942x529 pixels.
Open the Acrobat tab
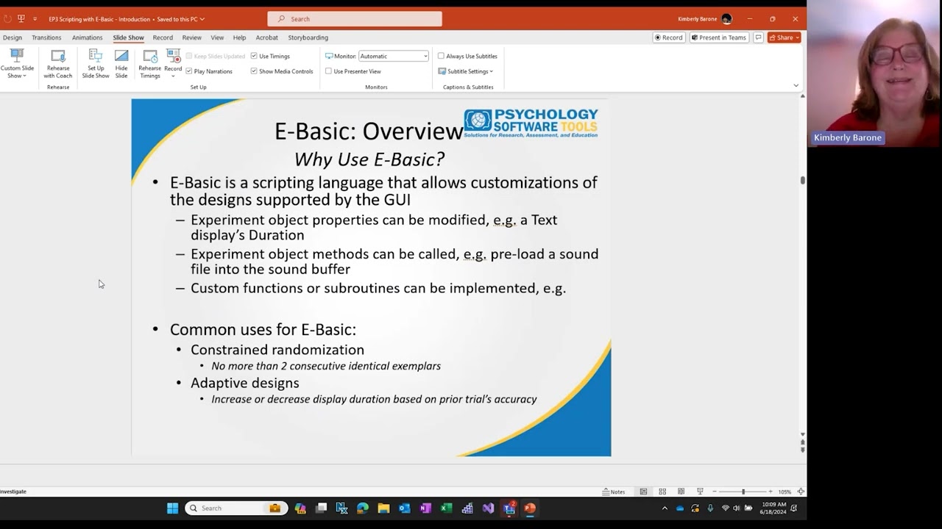[267, 37]
